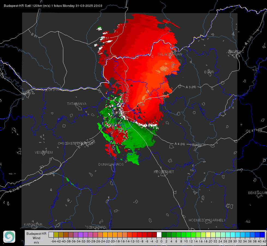The image size is (267, 246).
Task: Click the 'A 4 (H)' road label
Action: 180,144
